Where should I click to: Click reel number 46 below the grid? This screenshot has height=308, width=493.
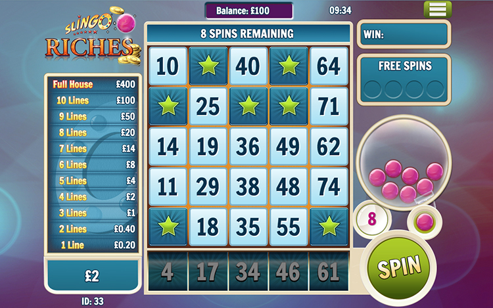[289, 271]
